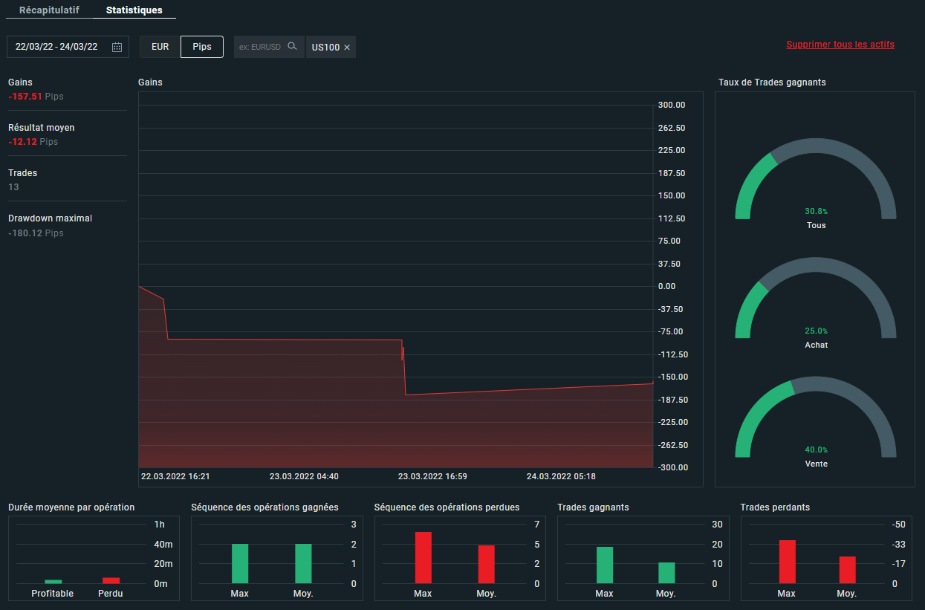Click the 'Tous' 30.8% win rate gauge
Viewport: 925px width, 610px height.
[815, 182]
